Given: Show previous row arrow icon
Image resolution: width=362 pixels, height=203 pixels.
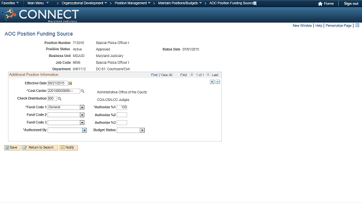Looking at the screenshot, I should [192, 74].
